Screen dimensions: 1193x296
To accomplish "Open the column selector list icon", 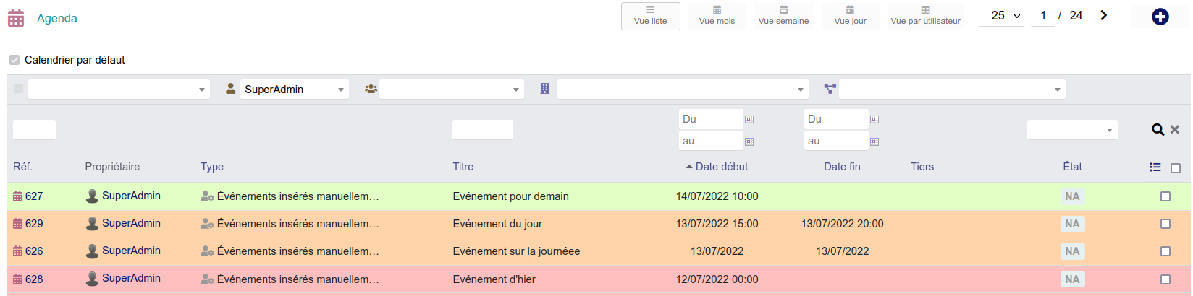I will [x=1155, y=167].
